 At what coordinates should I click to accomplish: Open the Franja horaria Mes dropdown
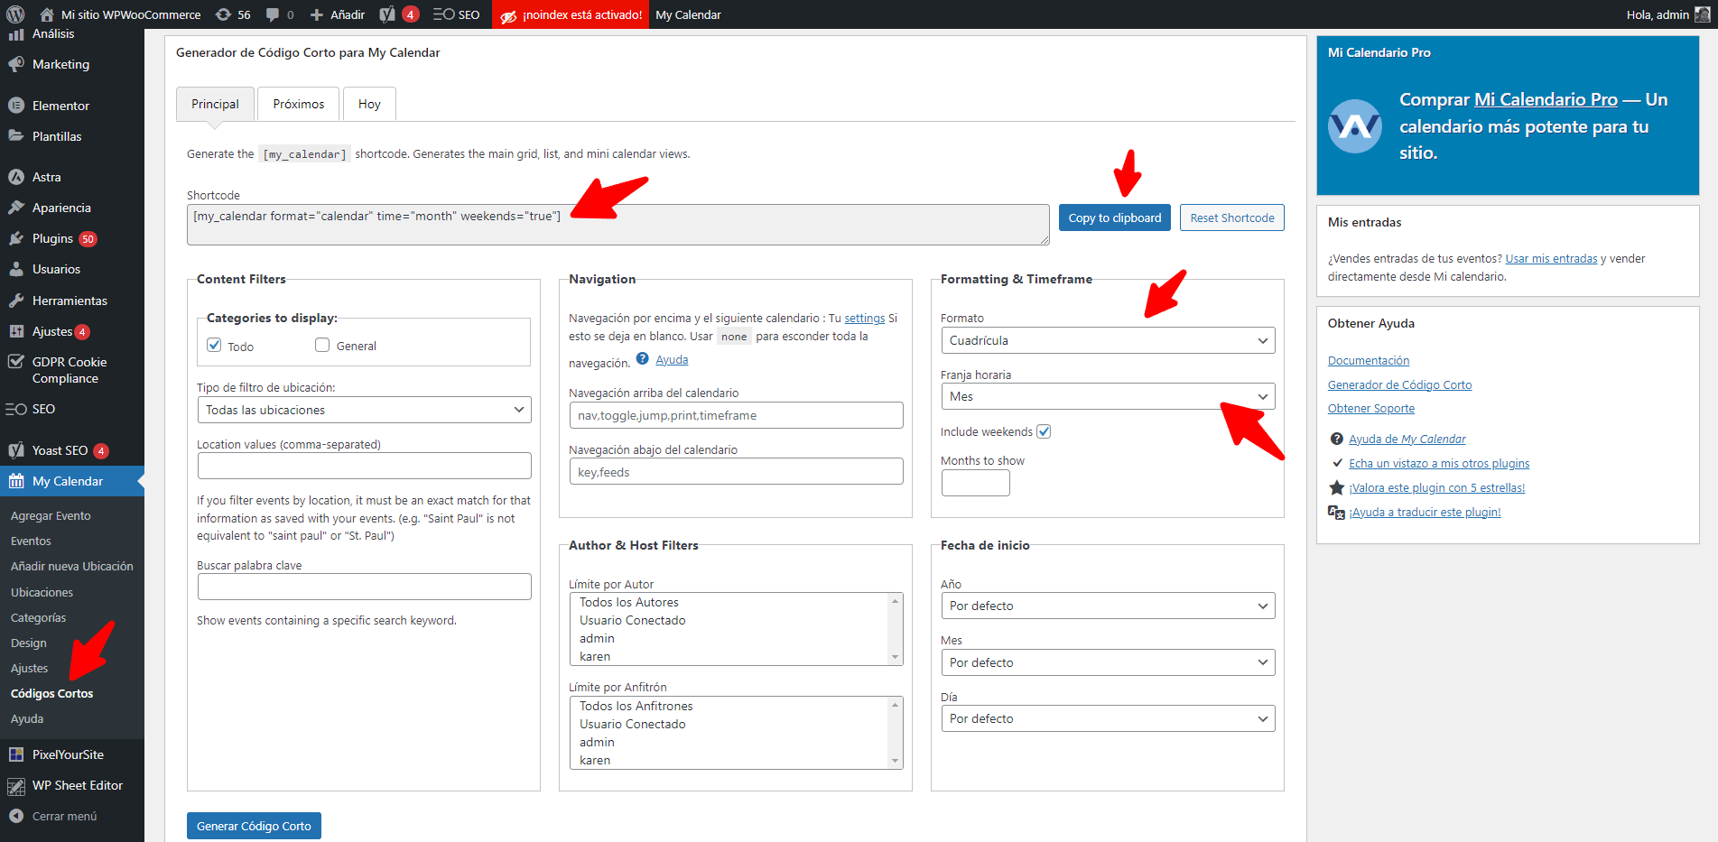click(x=1108, y=396)
